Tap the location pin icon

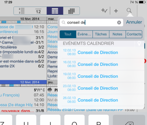139,43
